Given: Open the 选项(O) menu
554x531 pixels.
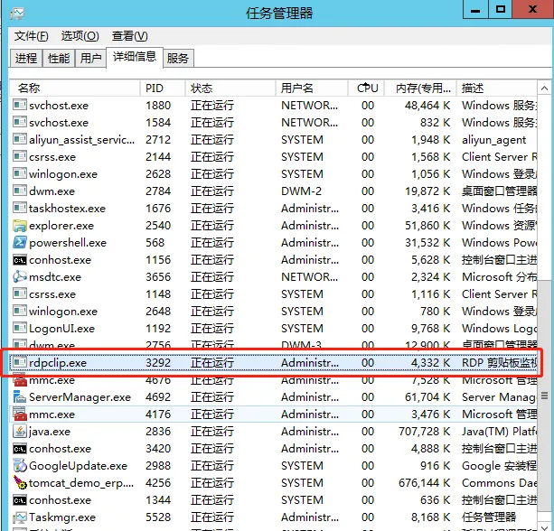Looking at the screenshot, I should tap(80, 36).
